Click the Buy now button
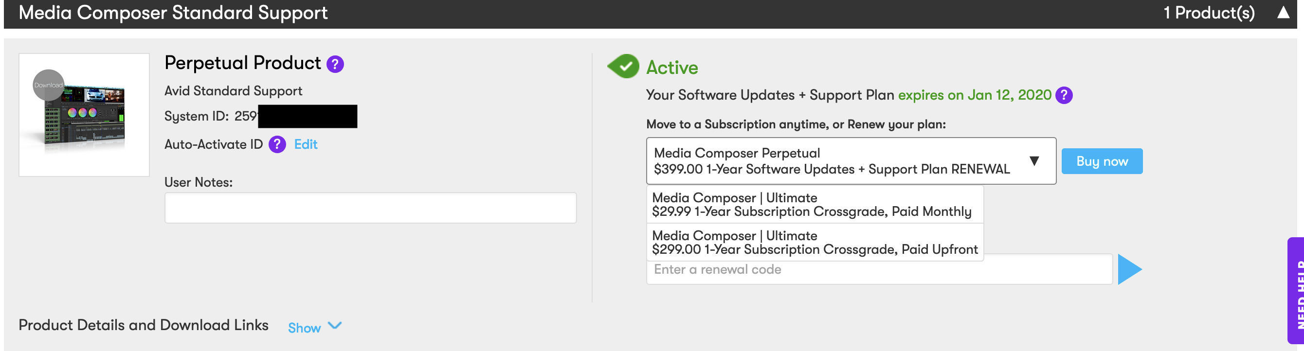1304x351 pixels. click(1102, 161)
